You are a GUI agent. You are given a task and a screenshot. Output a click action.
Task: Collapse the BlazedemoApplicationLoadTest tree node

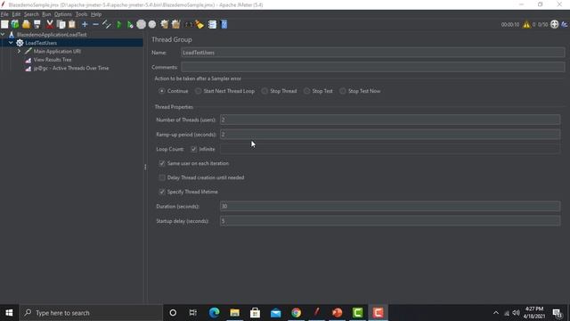pyautogui.click(x=3, y=35)
